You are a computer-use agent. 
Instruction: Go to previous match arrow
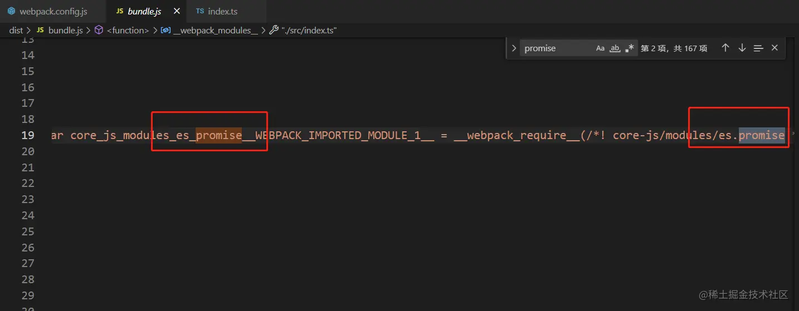pos(725,48)
